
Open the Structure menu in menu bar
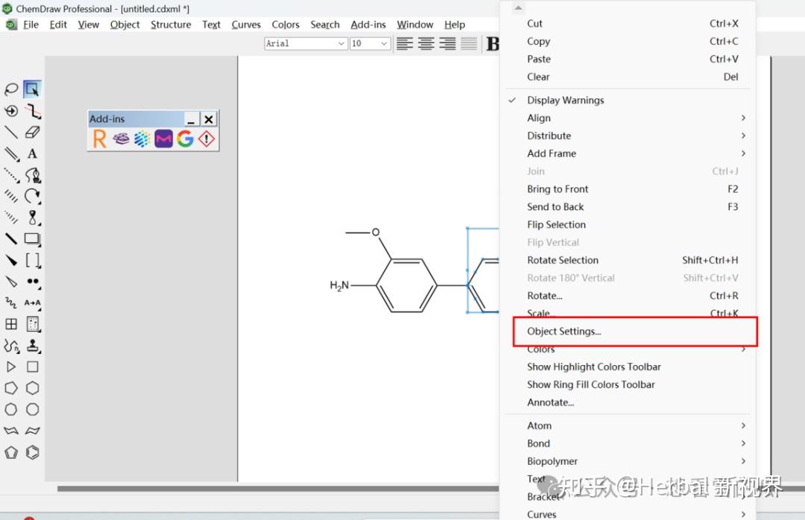pos(171,25)
